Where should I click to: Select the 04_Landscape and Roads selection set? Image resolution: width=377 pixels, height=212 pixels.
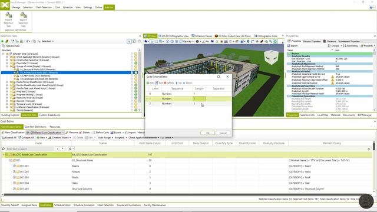39,79
